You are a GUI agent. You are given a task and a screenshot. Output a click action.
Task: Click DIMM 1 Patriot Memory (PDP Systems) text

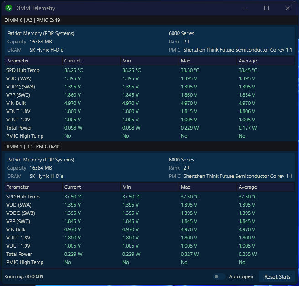pyautogui.click(x=41, y=160)
